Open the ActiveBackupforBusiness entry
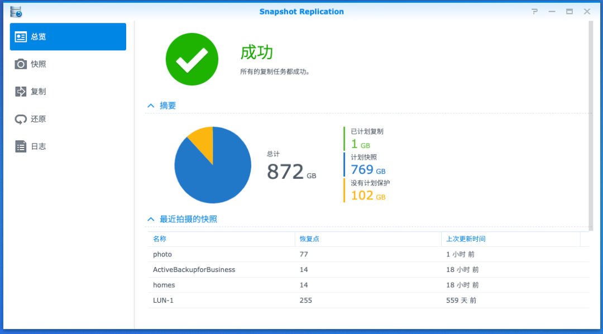The image size is (603, 334). pyautogui.click(x=194, y=270)
